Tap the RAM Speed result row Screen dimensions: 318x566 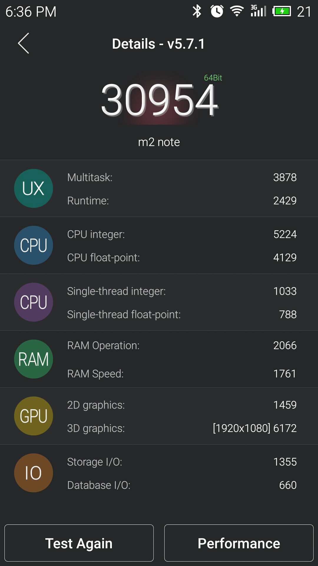pos(182,374)
